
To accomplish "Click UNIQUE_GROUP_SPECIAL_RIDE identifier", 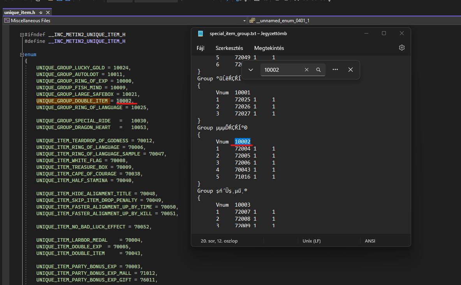I will (x=74, y=121).
